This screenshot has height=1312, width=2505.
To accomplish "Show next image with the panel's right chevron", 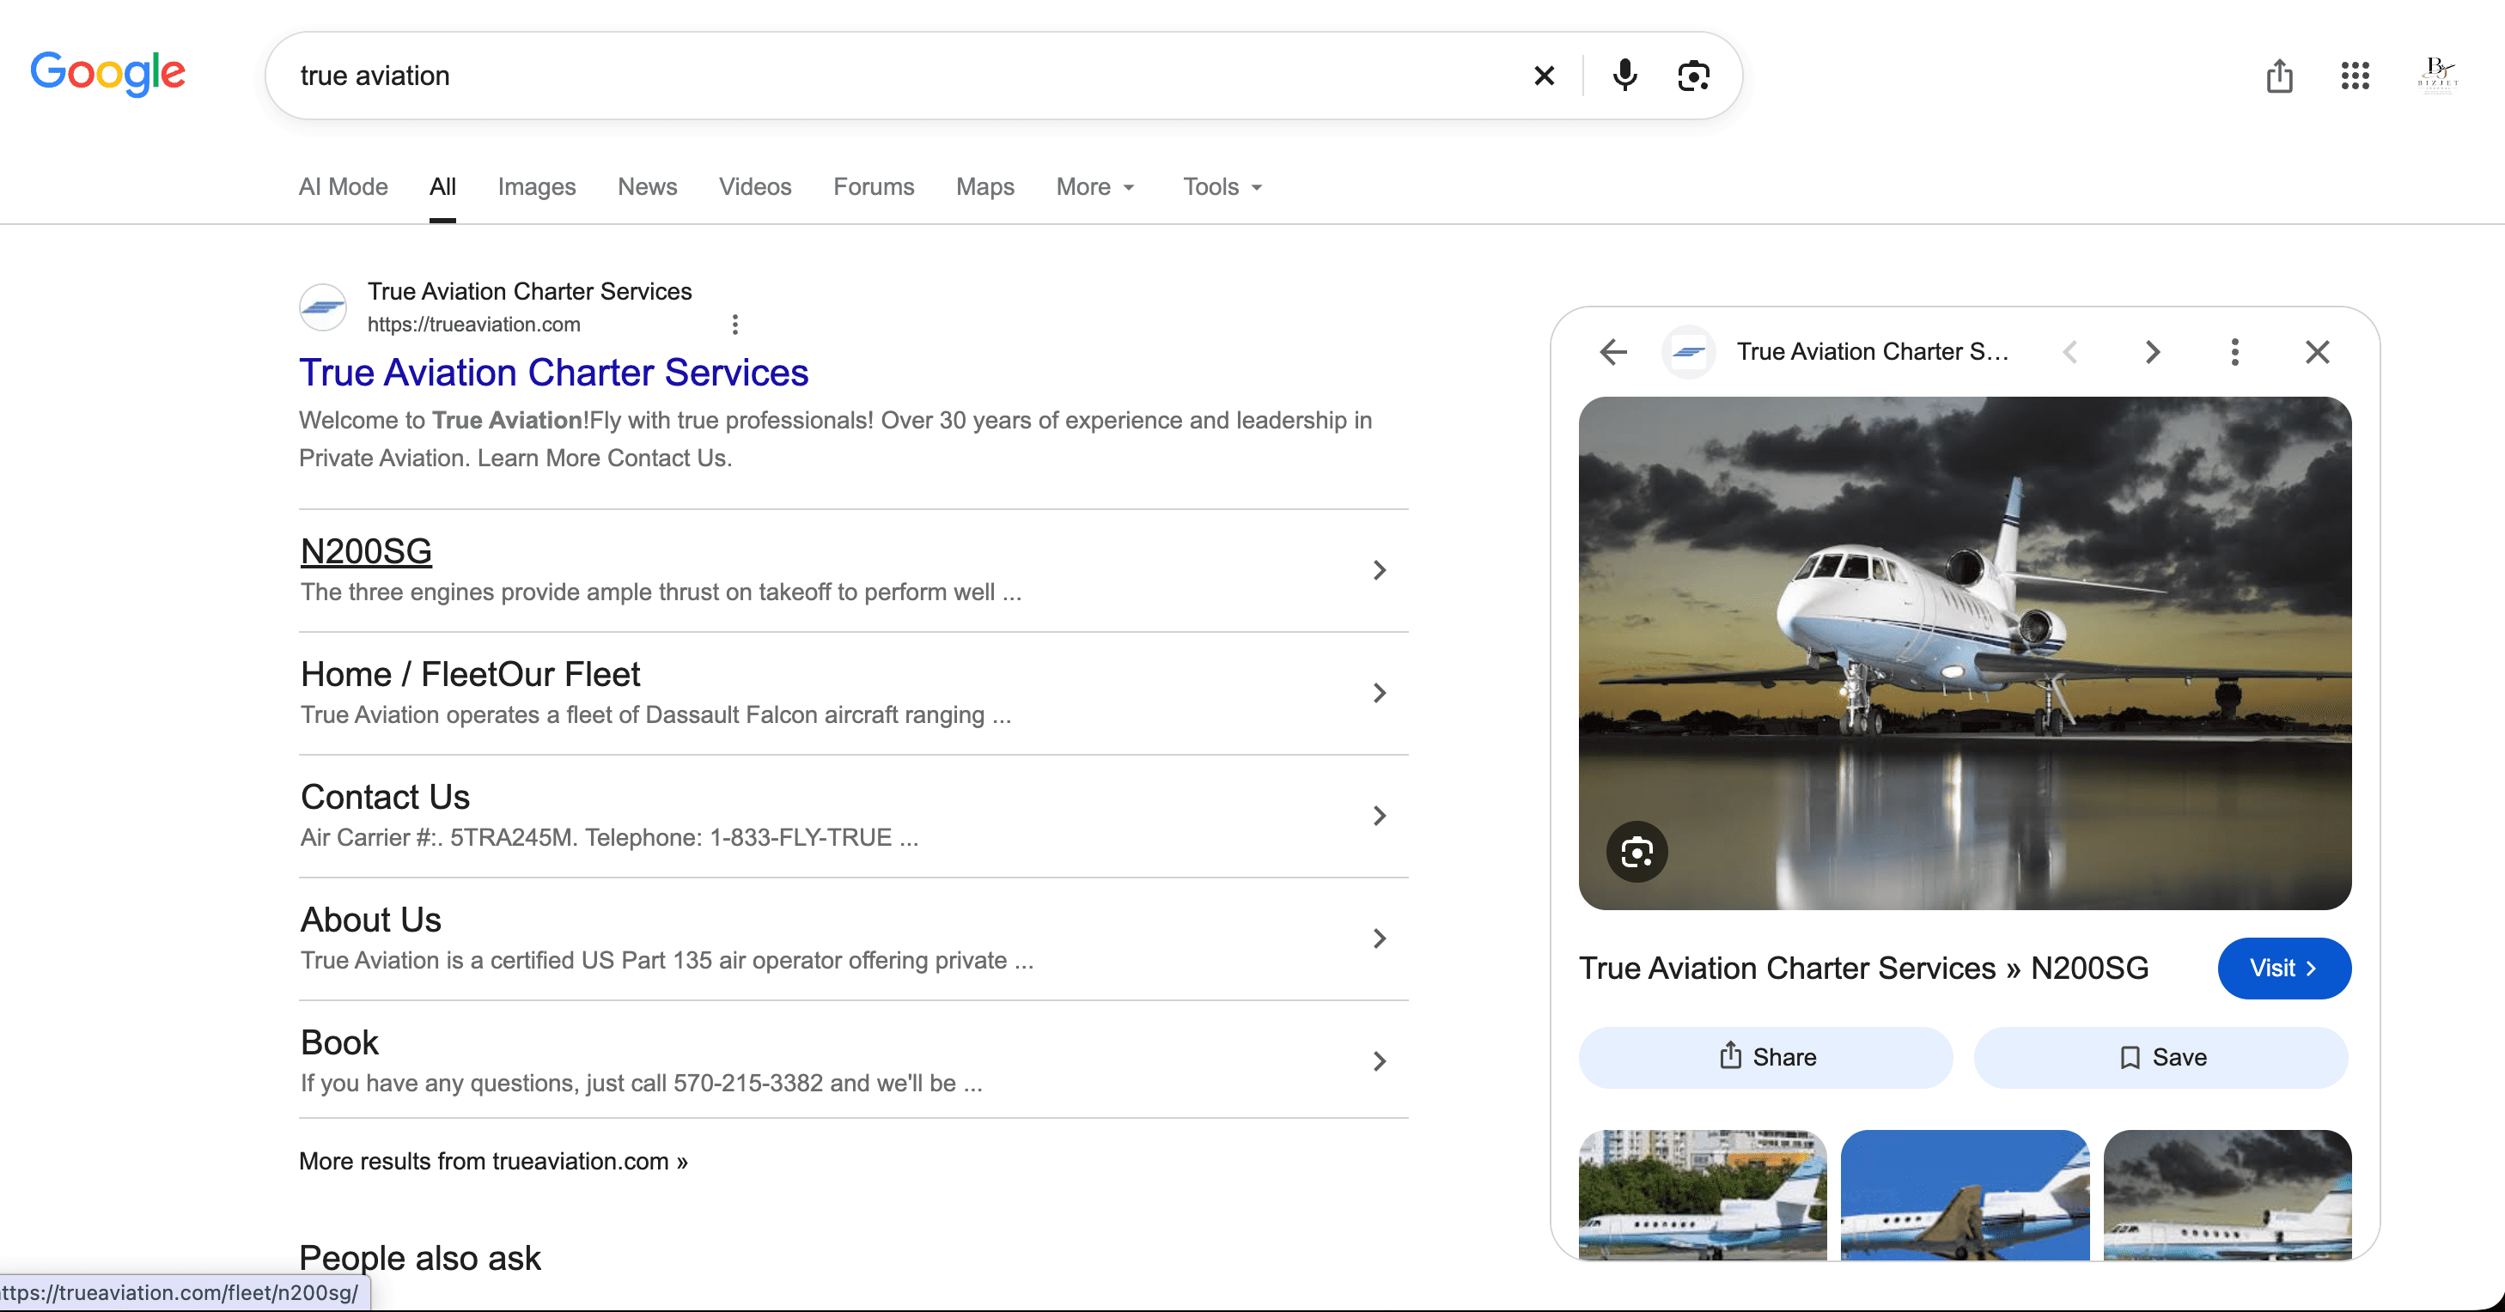I will pyautogui.click(x=2152, y=352).
